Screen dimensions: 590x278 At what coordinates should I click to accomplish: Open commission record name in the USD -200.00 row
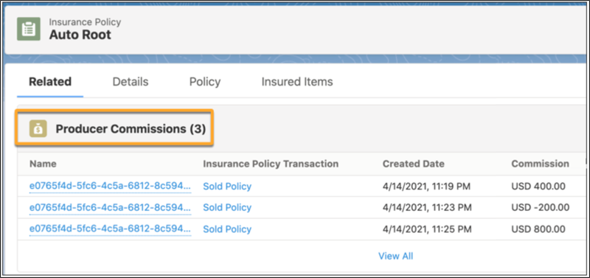point(110,207)
